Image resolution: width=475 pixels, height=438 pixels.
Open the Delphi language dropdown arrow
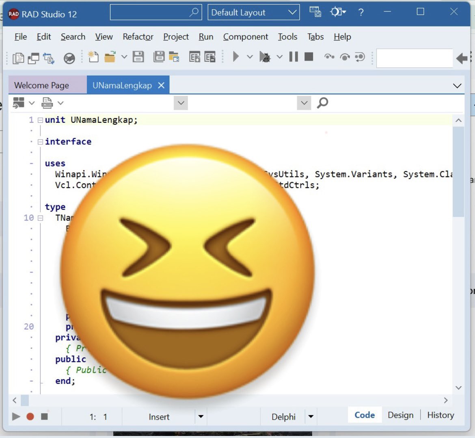[x=311, y=416]
